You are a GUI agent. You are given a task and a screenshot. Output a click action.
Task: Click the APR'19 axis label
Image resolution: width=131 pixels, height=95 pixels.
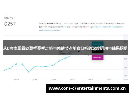pyautogui.click(x=16, y=80)
